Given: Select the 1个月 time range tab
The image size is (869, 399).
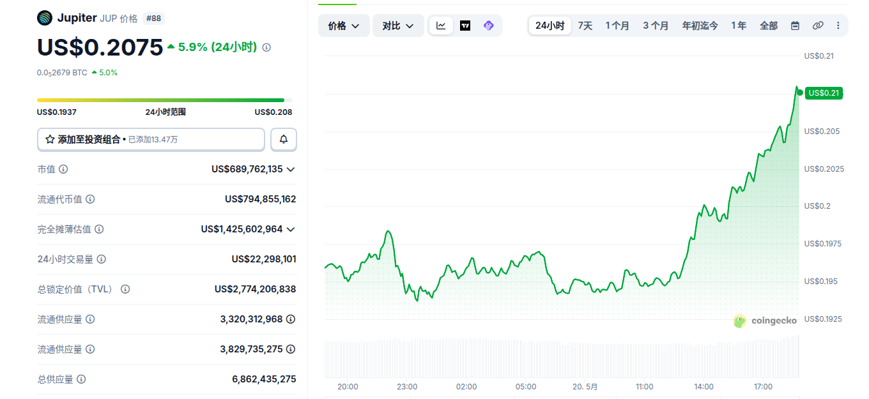Looking at the screenshot, I should (x=617, y=26).
